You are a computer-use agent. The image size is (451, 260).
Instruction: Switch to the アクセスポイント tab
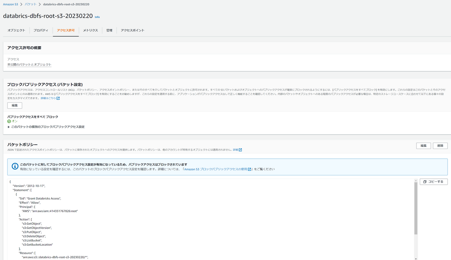coord(133,30)
